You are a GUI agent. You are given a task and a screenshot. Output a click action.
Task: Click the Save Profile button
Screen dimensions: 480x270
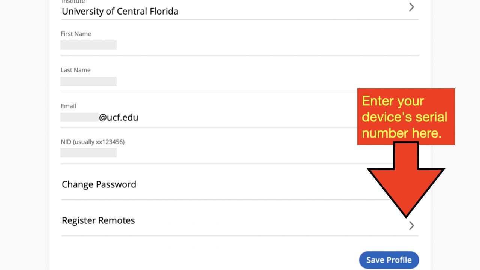(389, 260)
